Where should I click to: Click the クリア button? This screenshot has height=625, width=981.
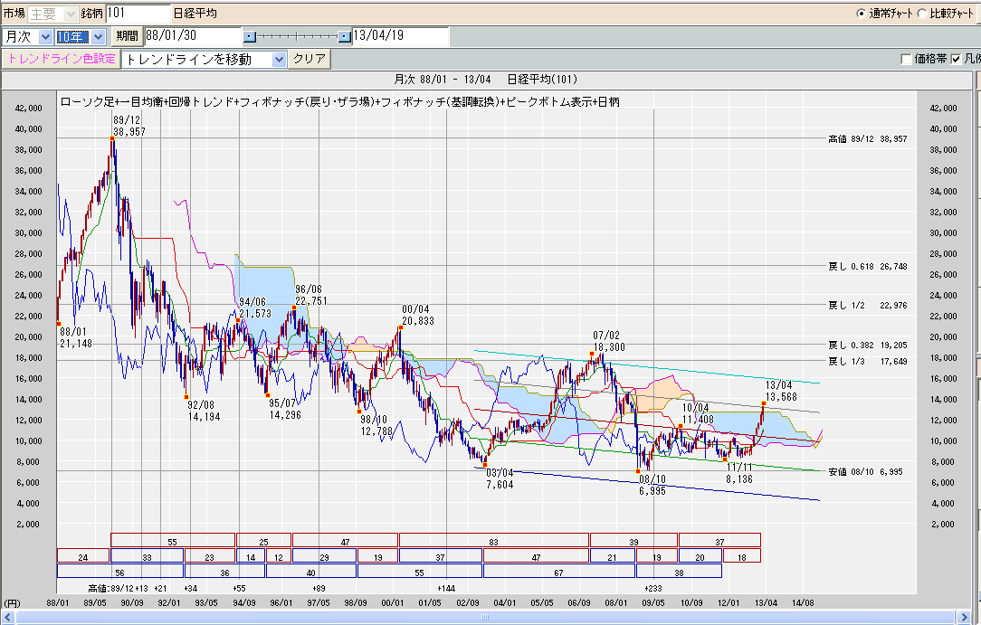click(310, 59)
